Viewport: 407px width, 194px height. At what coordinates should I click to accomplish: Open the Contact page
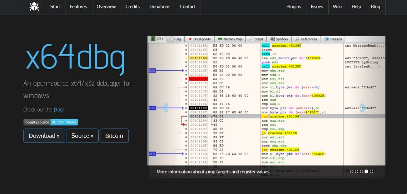click(188, 6)
